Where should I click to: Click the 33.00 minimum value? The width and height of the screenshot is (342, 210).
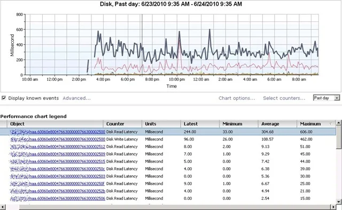228,131
